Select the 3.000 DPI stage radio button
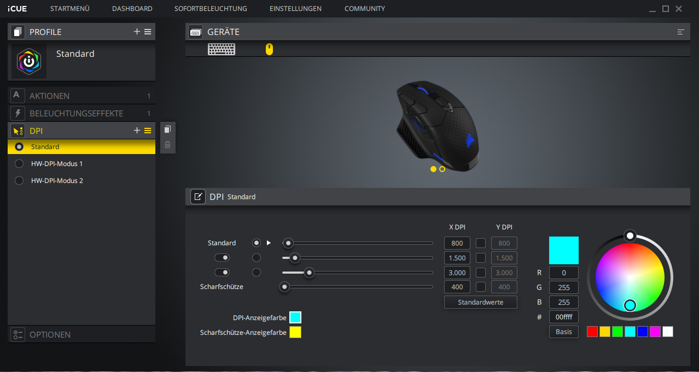Viewport: 699px width, 372px height. click(257, 272)
